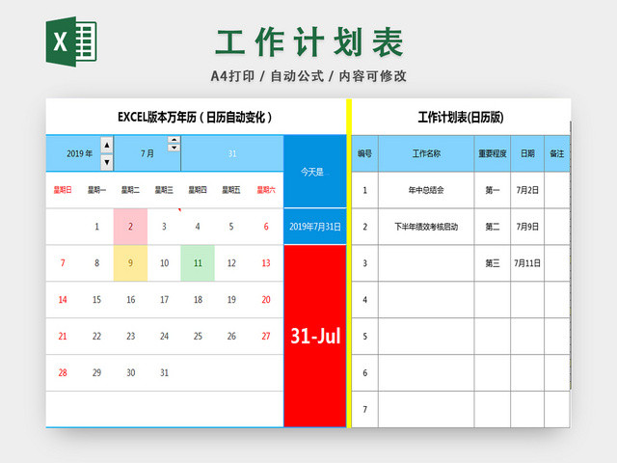Select calendar day 21
Screen dimensions: 617x463
(63, 337)
